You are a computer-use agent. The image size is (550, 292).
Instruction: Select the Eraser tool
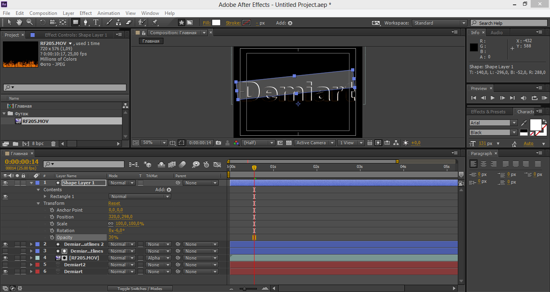(129, 22)
